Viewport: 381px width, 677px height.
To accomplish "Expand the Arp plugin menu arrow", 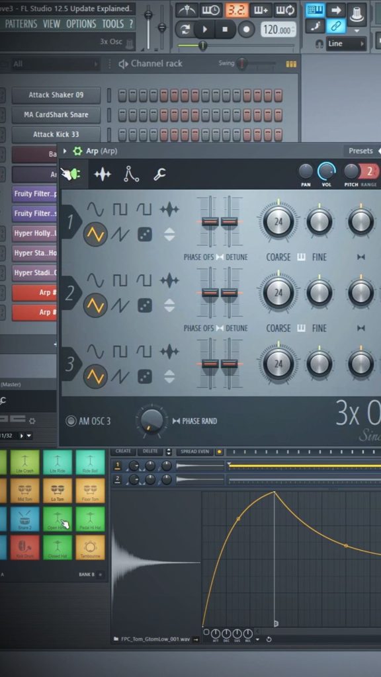I will click(65, 151).
